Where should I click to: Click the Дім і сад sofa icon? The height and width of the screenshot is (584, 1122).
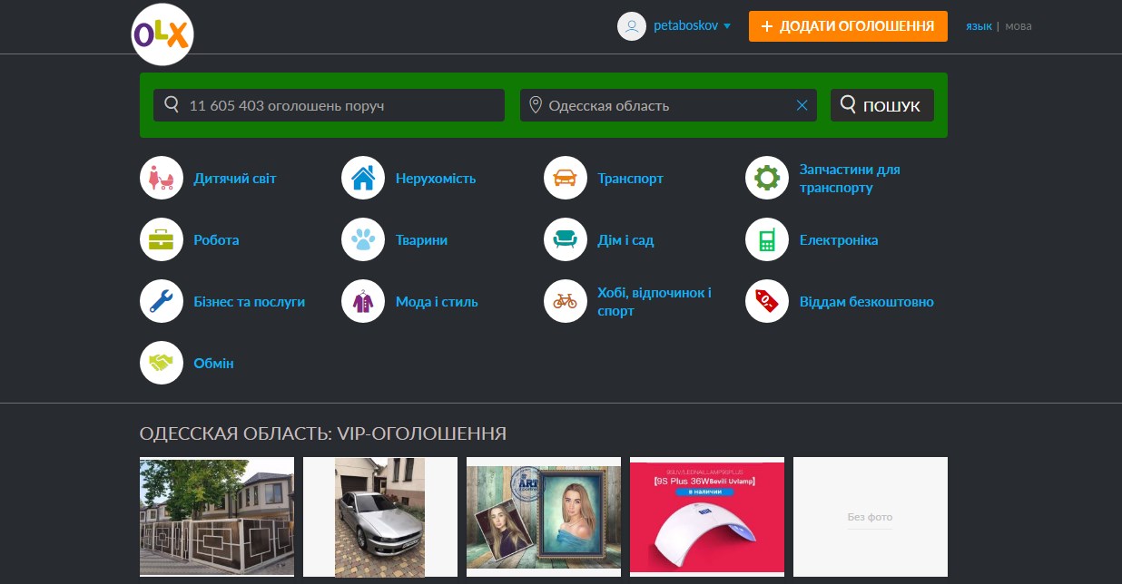[x=565, y=239]
